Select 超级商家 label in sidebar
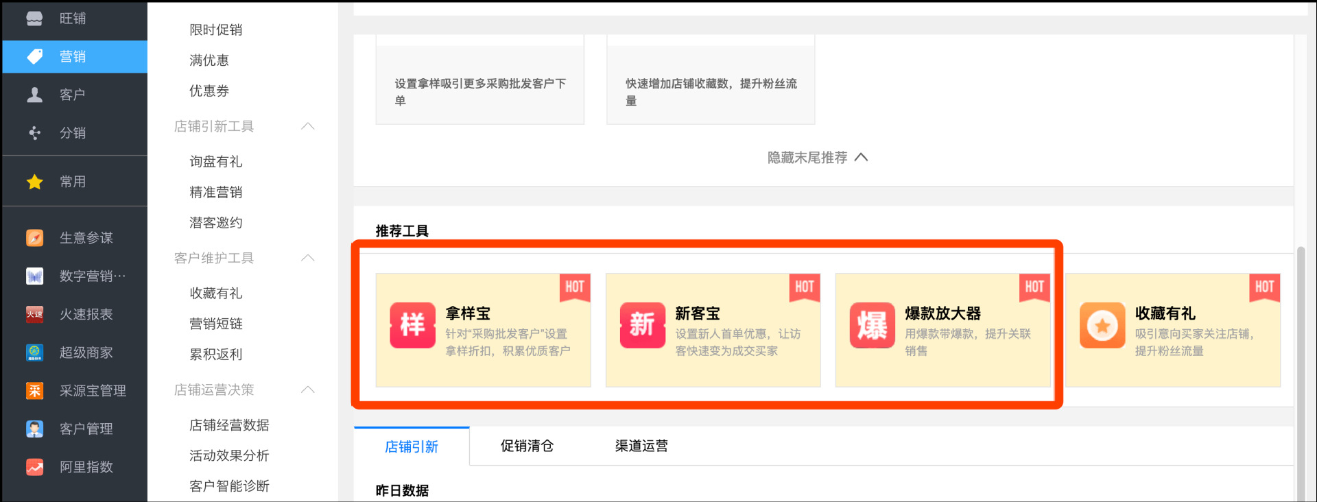The height and width of the screenshot is (502, 1317). pyautogui.click(x=86, y=352)
